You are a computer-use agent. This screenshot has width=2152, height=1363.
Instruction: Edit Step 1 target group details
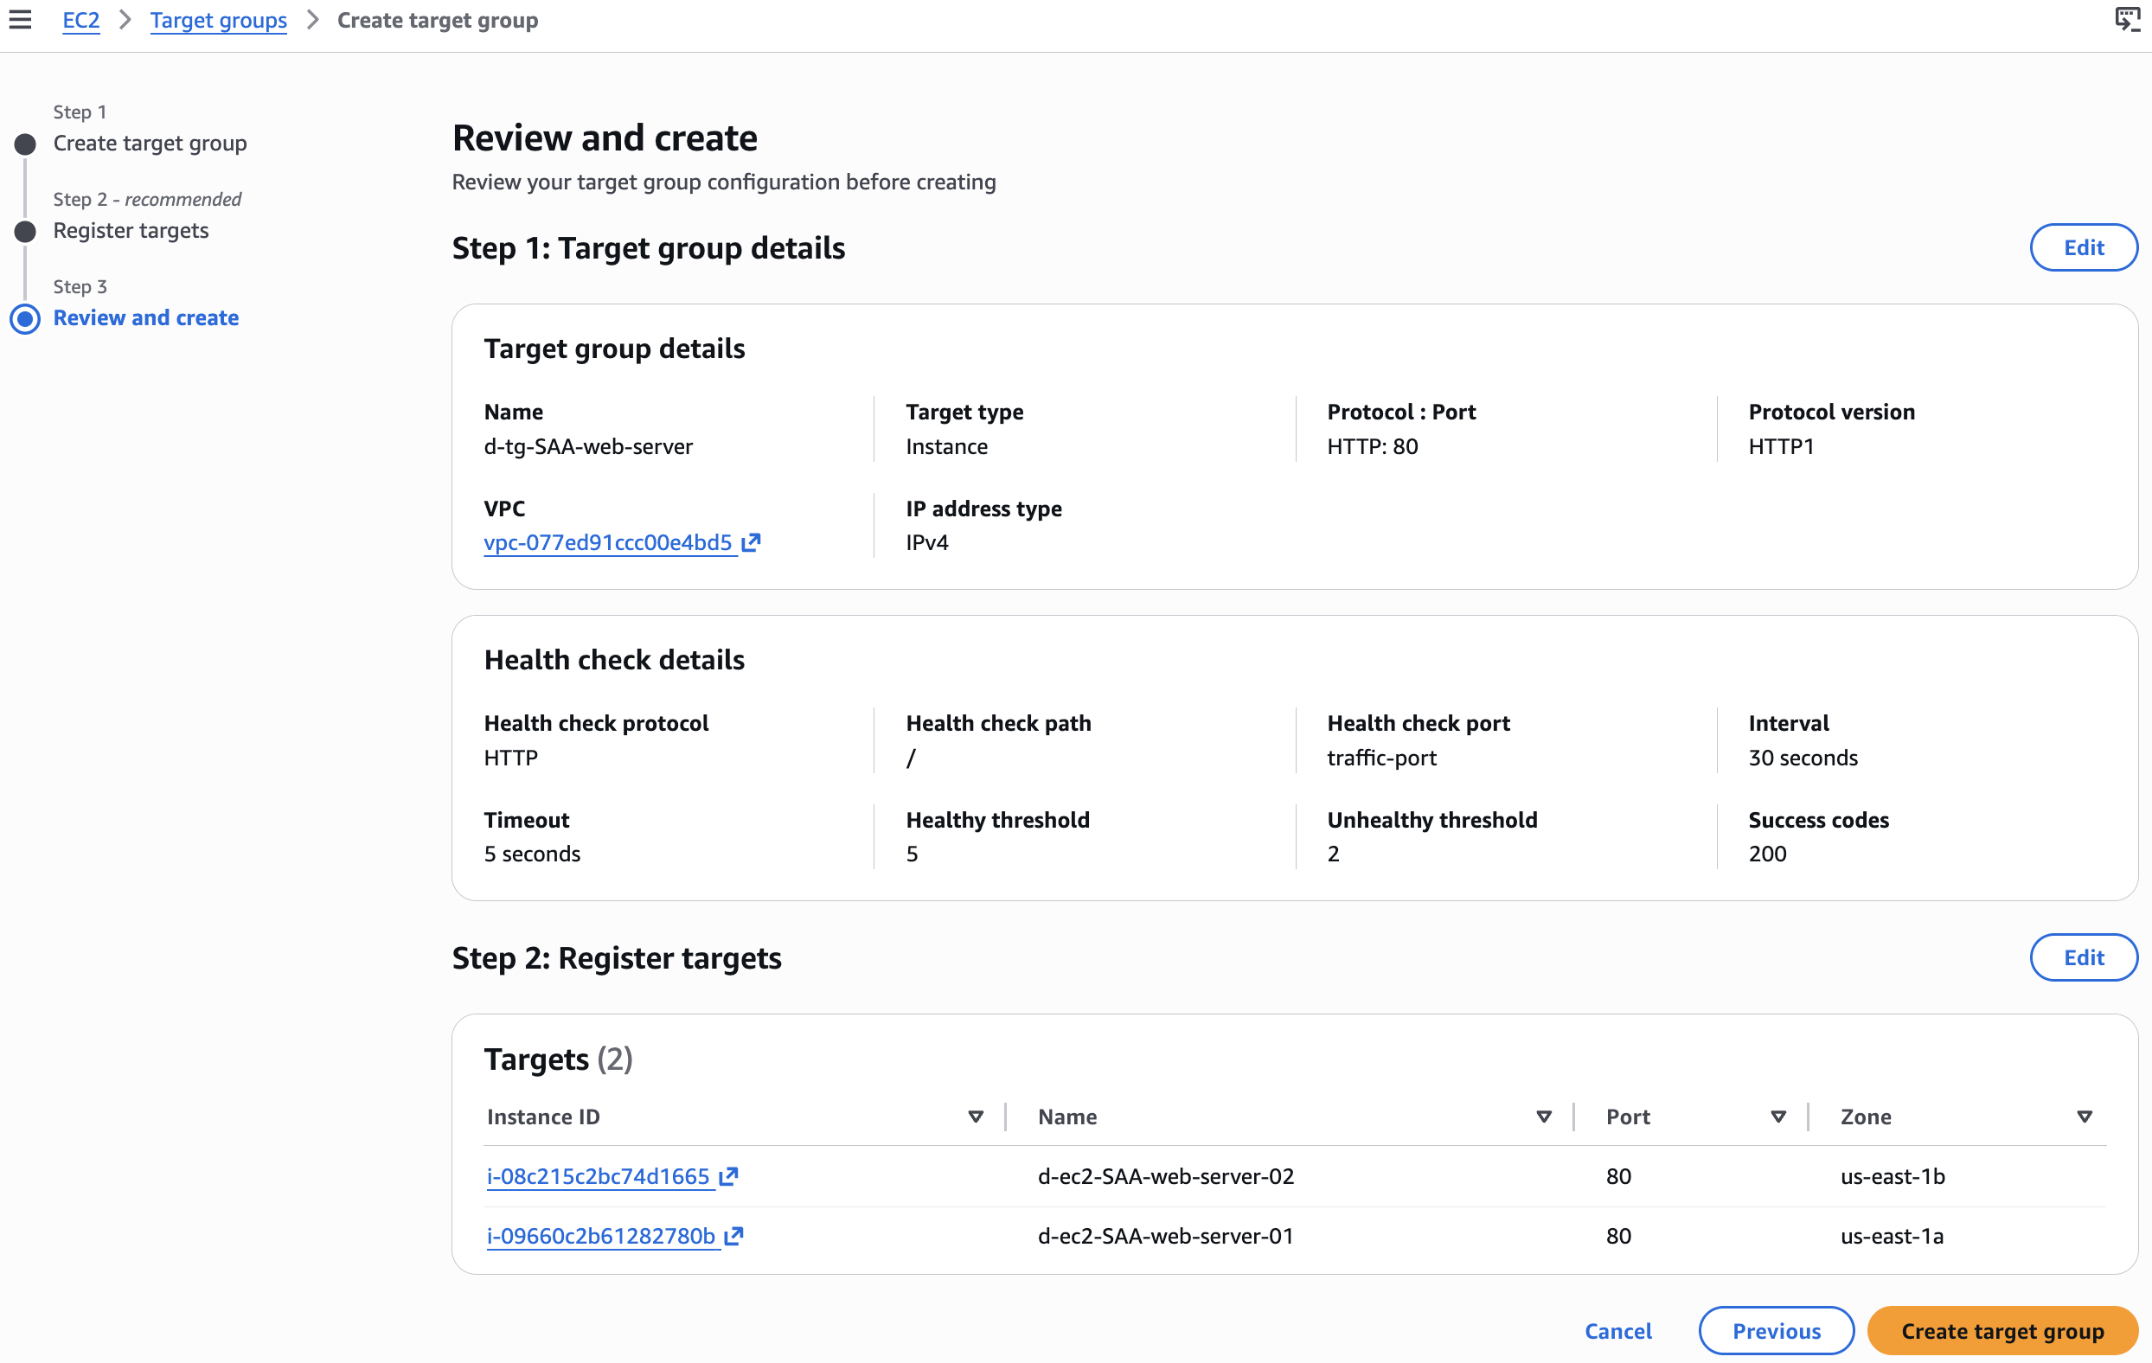click(x=2083, y=247)
